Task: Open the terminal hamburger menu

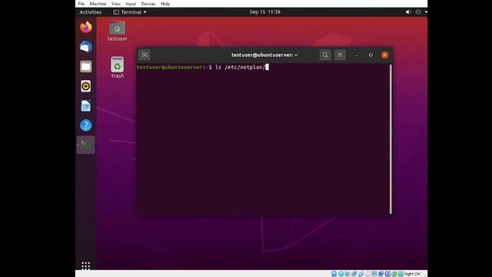Action: pos(340,55)
